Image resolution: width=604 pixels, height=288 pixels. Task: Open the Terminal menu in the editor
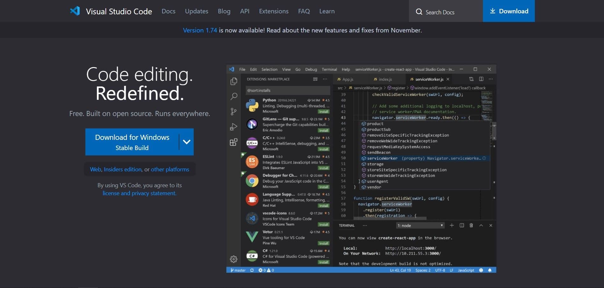329,69
